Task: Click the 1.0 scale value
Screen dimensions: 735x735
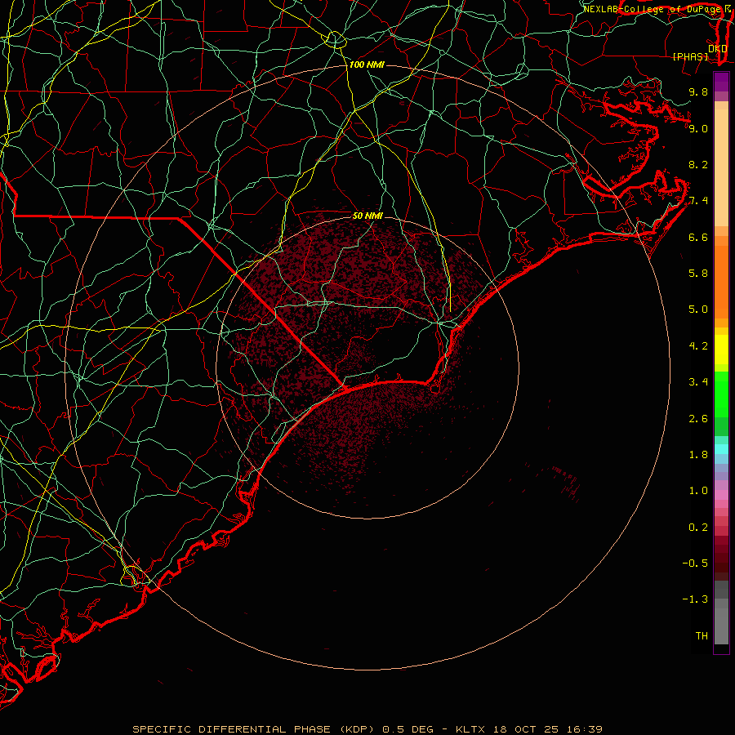Action: tap(698, 491)
